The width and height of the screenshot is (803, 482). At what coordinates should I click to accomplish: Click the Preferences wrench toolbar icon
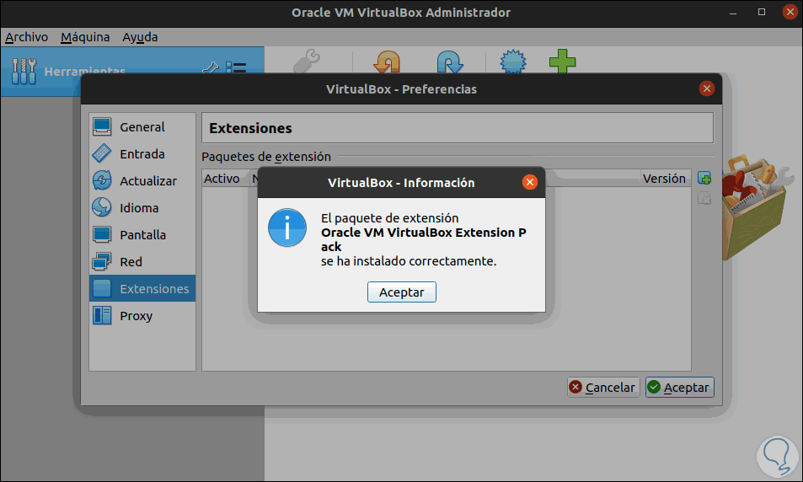306,61
